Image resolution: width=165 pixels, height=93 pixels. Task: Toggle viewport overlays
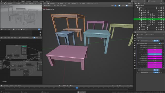(x=119, y=6)
